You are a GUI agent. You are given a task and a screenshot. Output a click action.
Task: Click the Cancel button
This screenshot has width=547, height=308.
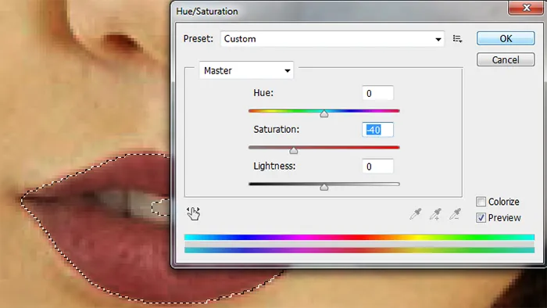pyautogui.click(x=506, y=59)
